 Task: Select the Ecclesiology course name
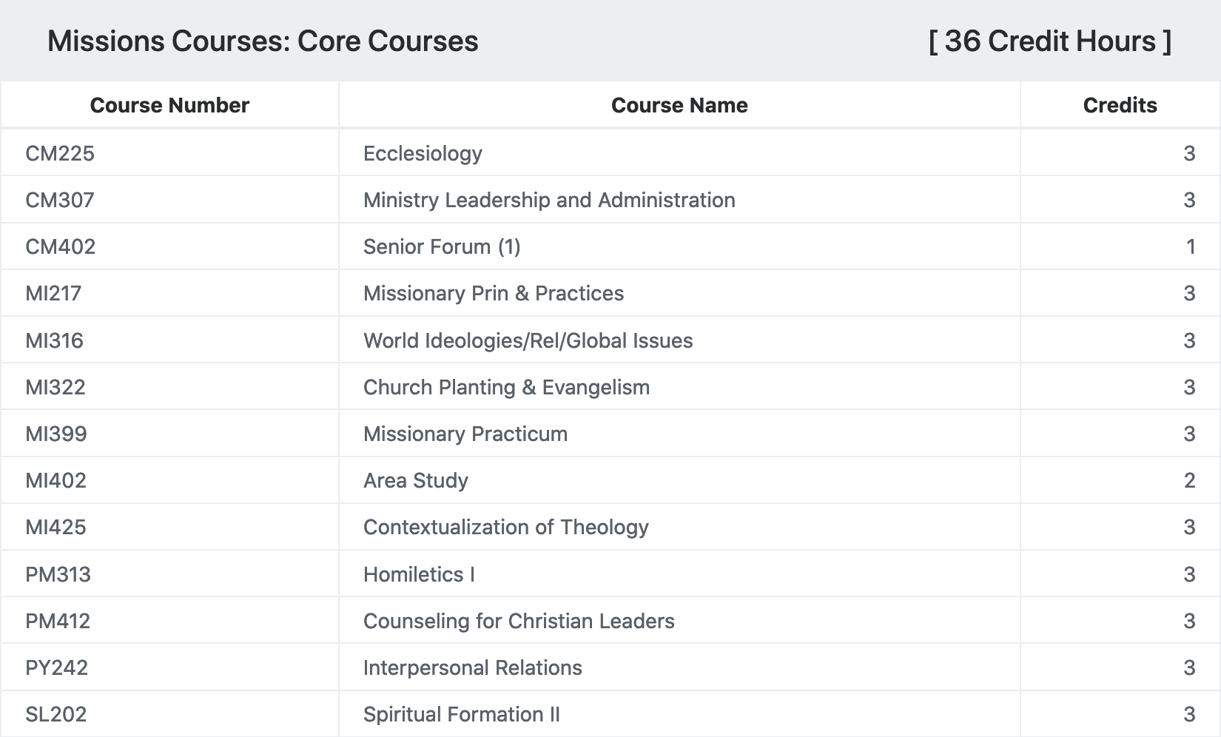point(423,153)
